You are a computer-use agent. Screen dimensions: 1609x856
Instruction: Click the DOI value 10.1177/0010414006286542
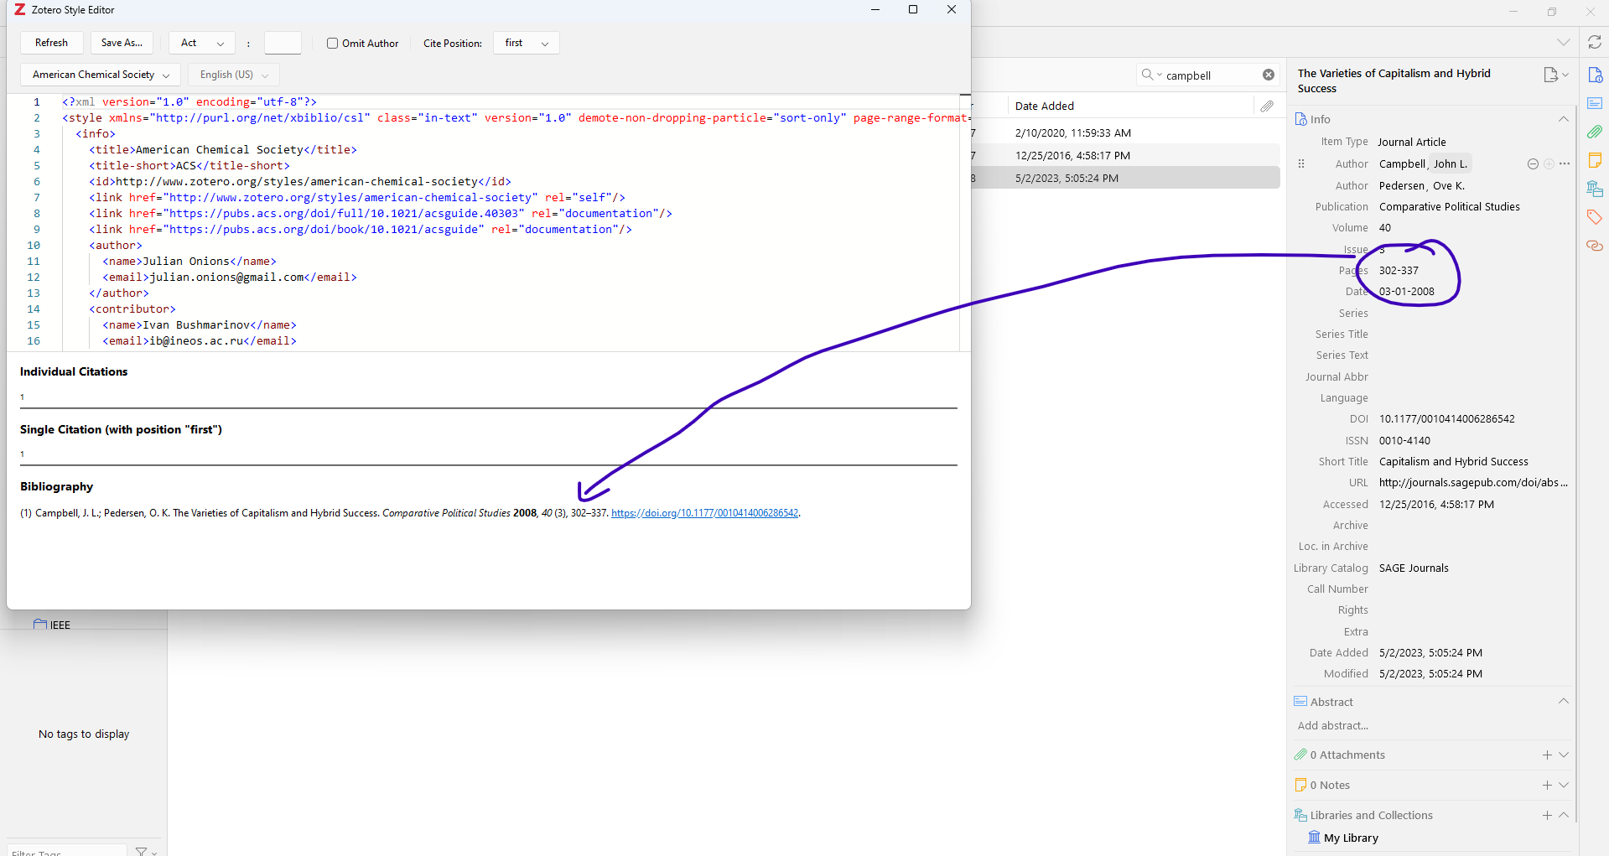click(1446, 418)
